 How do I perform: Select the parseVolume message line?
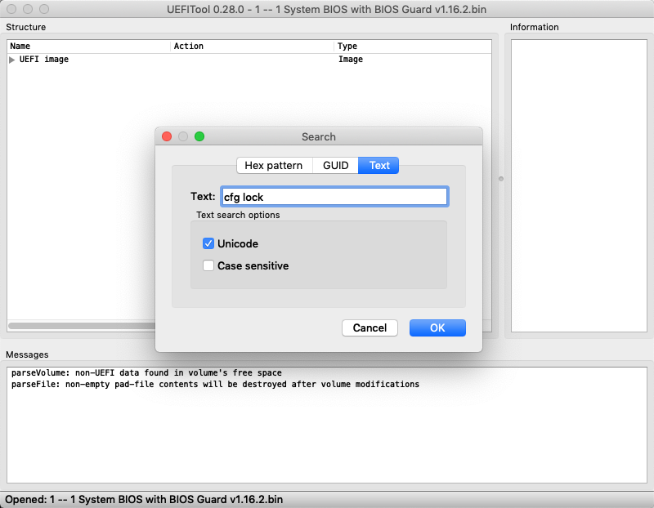point(146,373)
